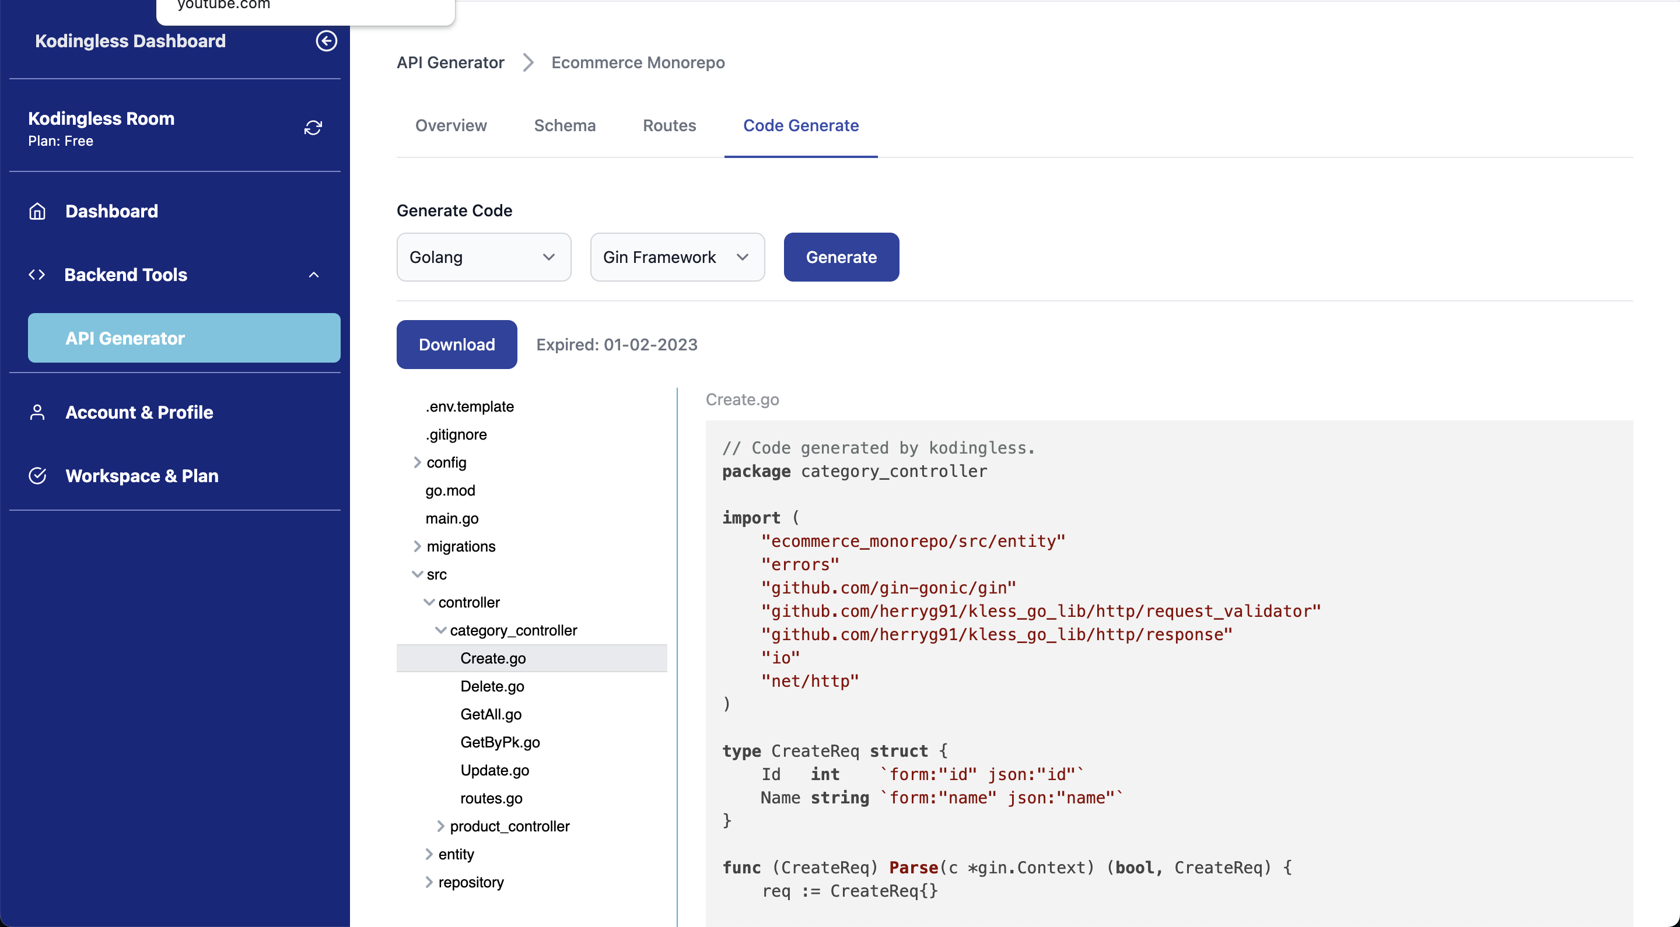
Task: Open the Gin Framework dropdown
Action: (x=677, y=257)
